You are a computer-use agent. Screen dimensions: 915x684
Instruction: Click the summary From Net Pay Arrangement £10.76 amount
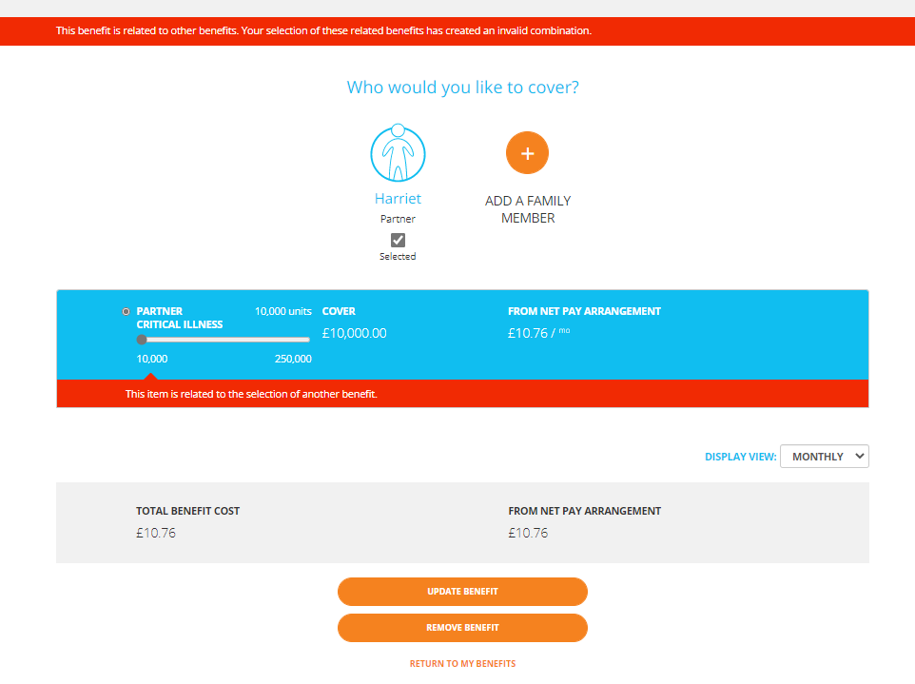[x=528, y=533]
